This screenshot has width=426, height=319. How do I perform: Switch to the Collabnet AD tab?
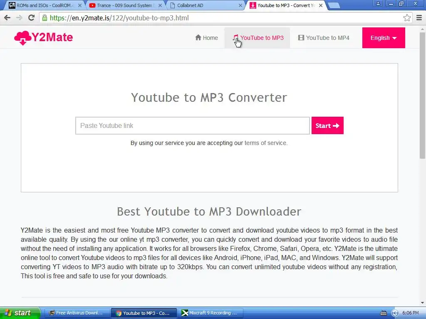coord(204,5)
